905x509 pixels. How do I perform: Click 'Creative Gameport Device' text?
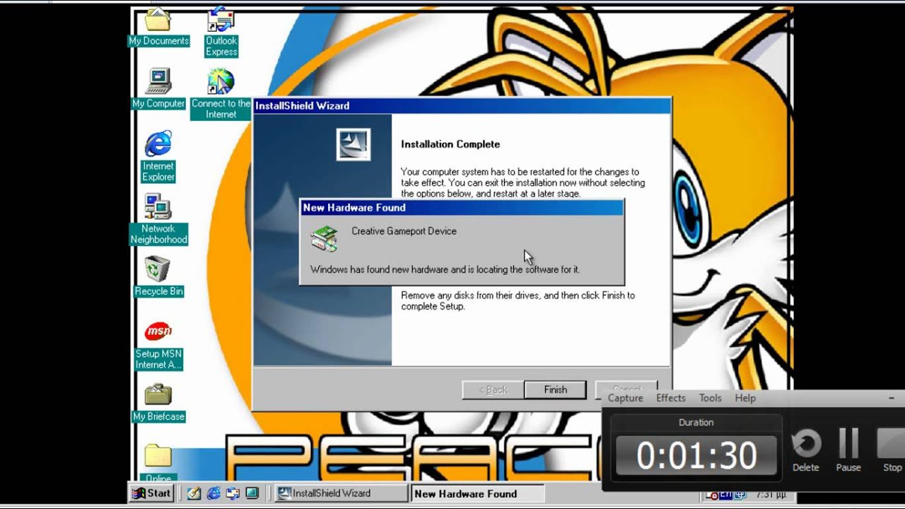pyautogui.click(x=404, y=231)
